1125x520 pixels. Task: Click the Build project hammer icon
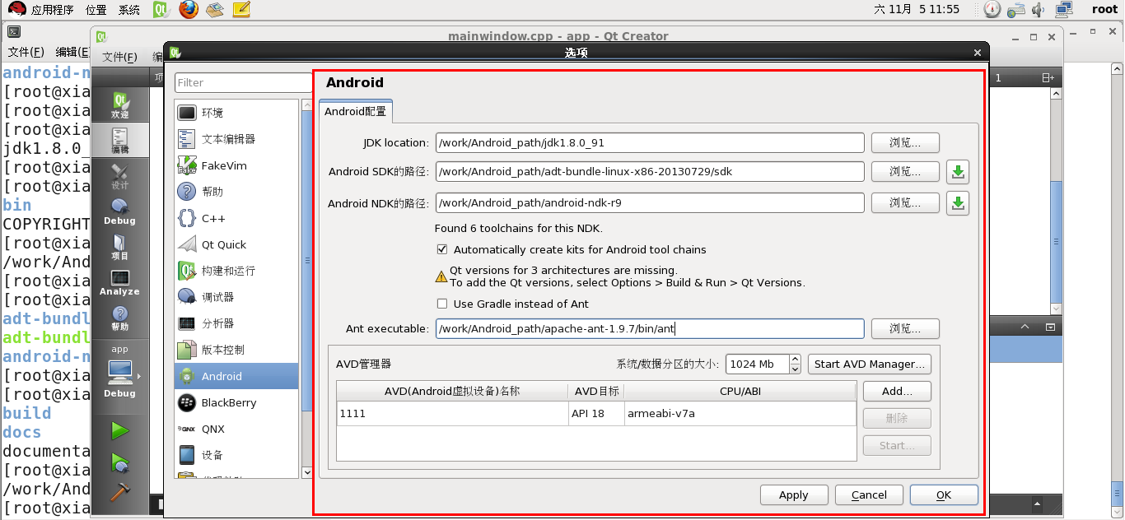(120, 492)
